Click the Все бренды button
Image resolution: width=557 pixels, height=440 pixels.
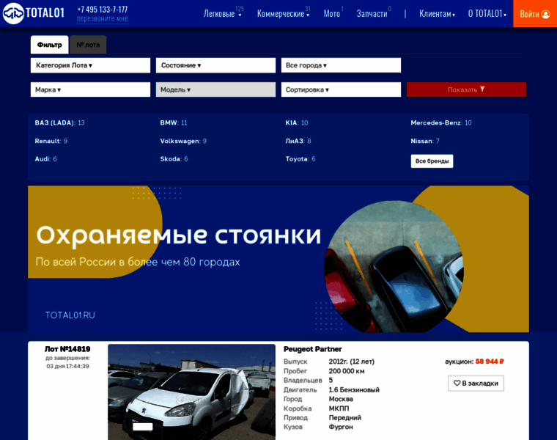pyautogui.click(x=432, y=161)
